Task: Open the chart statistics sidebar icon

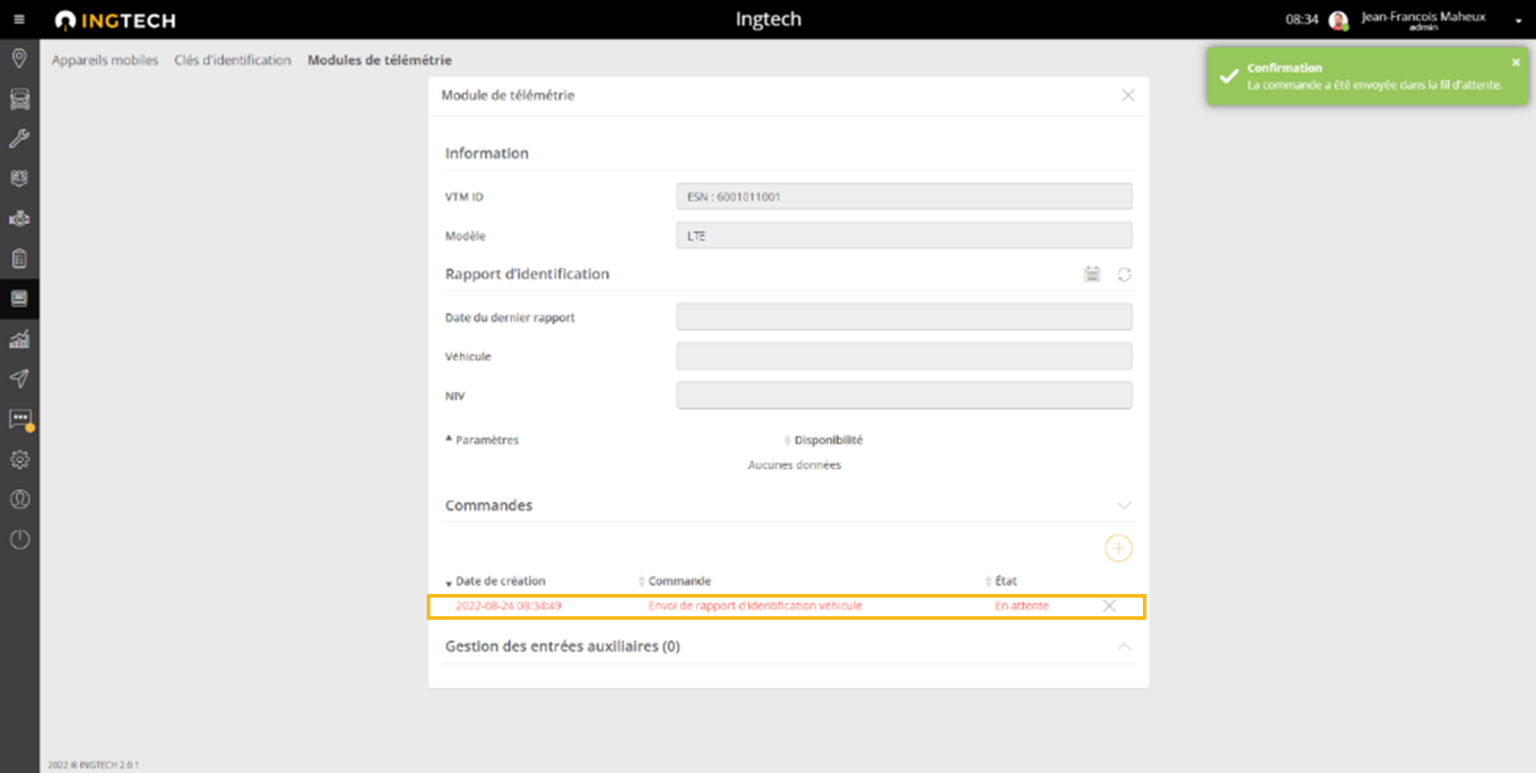Action: pyautogui.click(x=19, y=339)
